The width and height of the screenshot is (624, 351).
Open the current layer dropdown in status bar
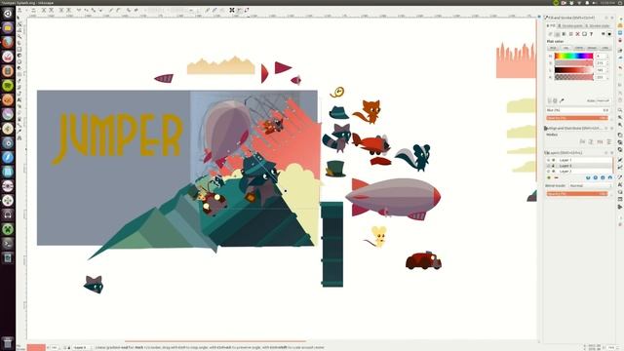point(82,347)
